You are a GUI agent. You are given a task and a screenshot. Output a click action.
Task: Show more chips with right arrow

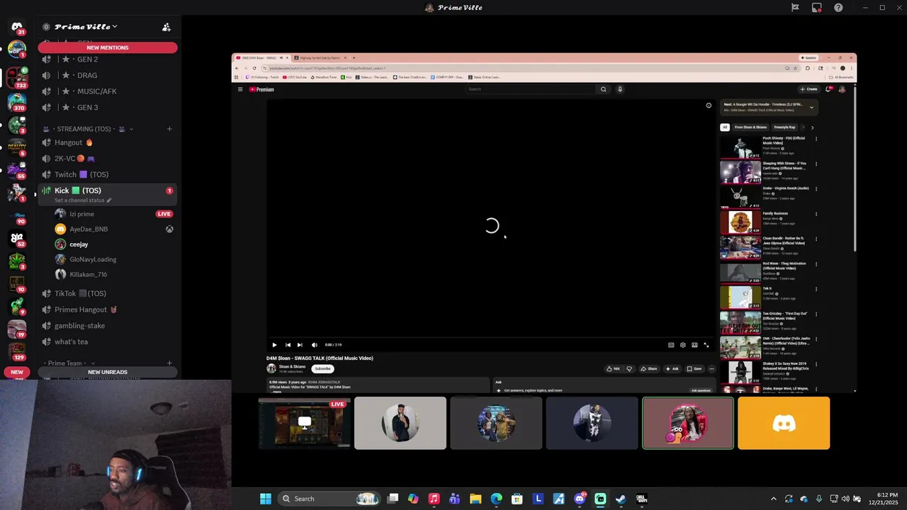click(812, 127)
